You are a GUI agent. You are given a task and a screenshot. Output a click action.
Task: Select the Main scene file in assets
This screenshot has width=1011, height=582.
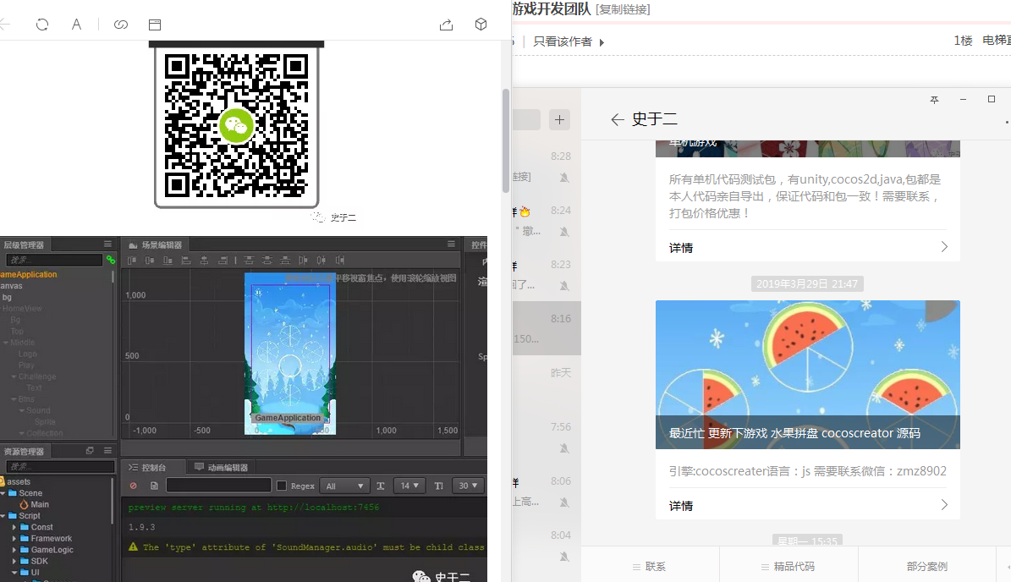click(34, 505)
